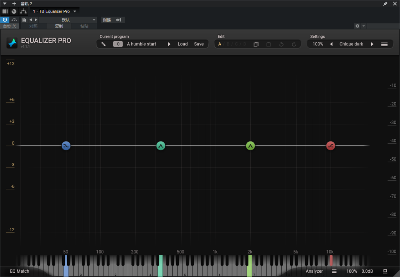
Task: Click the 对照 compare button
Action: point(33,26)
